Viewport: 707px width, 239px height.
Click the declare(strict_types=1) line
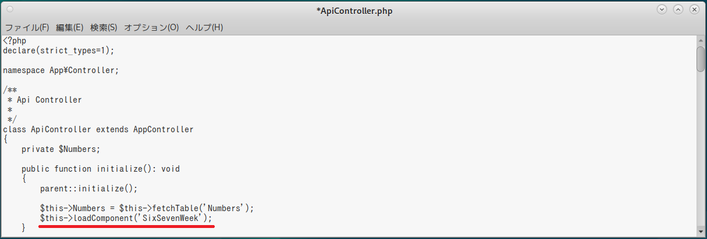pyautogui.click(x=58, y=50)
